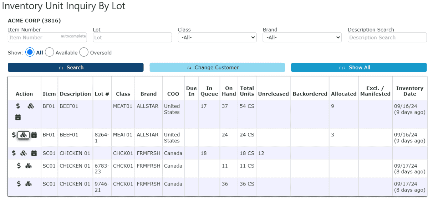The image size is (428, 198).
Task: Click the Show All button
Action: 359,68
